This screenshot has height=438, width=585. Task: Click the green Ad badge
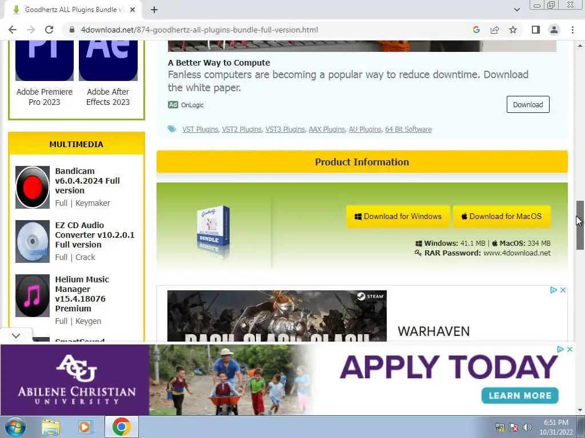pyautogui.click(x=173, y=105)
